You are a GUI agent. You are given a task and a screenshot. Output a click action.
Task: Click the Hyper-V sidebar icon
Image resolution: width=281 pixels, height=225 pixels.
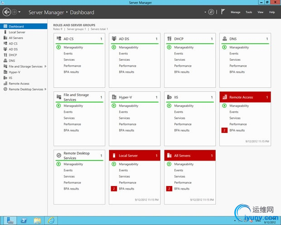coord(5,72)
